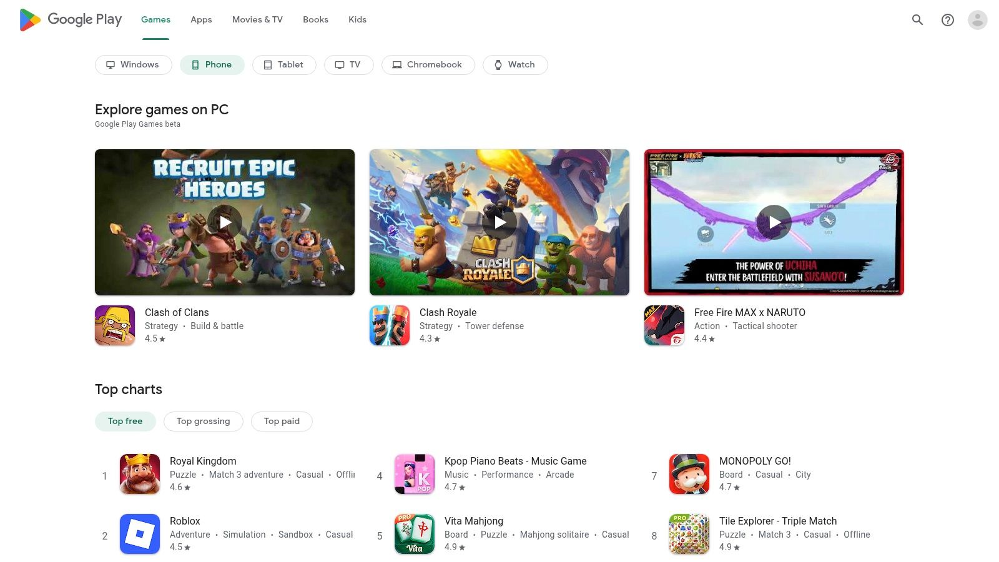Viewport: 999px width, 562px height.
Task: Switch to the Top grossing chart
Action: pyautogui.click(x=203, y=421)
